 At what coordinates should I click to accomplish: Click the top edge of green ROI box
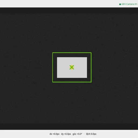[x=72, y=53]
